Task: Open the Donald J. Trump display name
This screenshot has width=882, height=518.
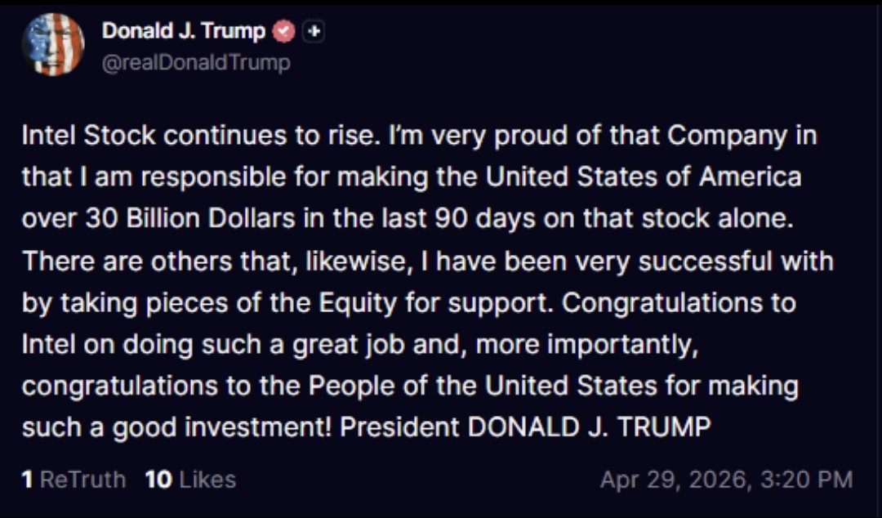Action: tap(184, 30)
